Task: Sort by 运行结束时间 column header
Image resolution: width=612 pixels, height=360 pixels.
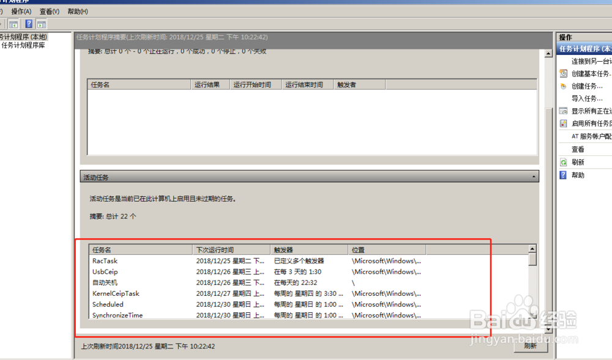Action: 308,84
